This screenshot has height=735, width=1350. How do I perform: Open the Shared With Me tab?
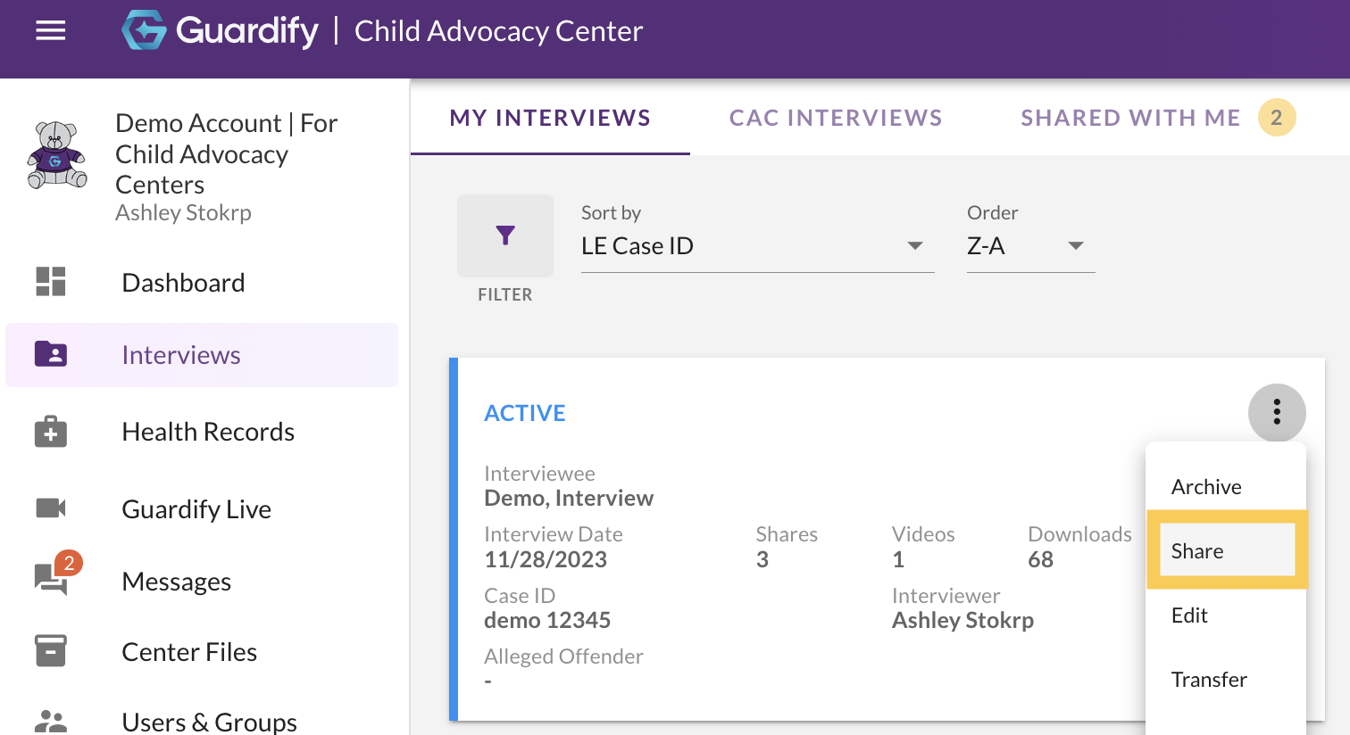click(x=1130, y=118)
